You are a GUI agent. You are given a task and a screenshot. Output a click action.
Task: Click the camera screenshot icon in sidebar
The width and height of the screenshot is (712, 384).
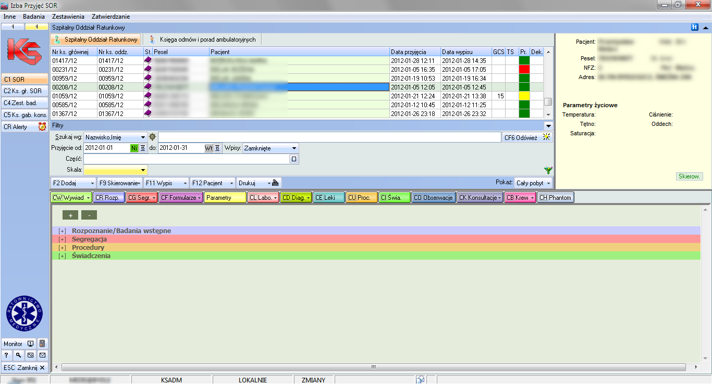[30, 355]
